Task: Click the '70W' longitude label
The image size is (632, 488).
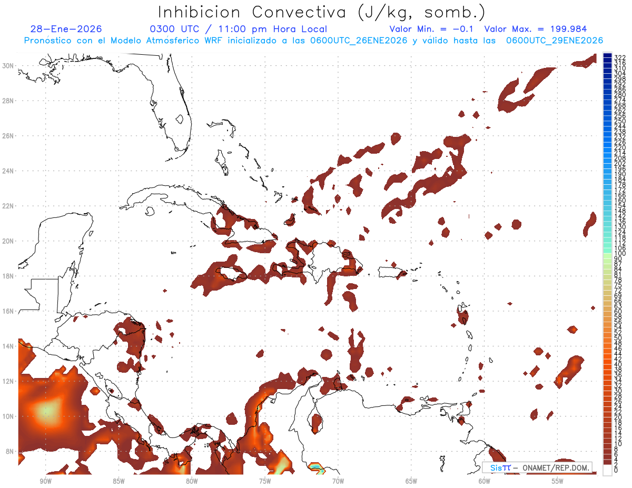Action: 338,481
